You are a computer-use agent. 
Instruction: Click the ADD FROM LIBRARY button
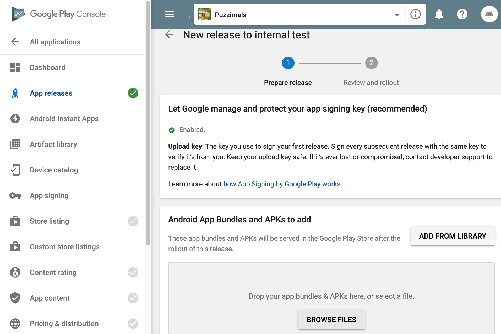[453, 236]
